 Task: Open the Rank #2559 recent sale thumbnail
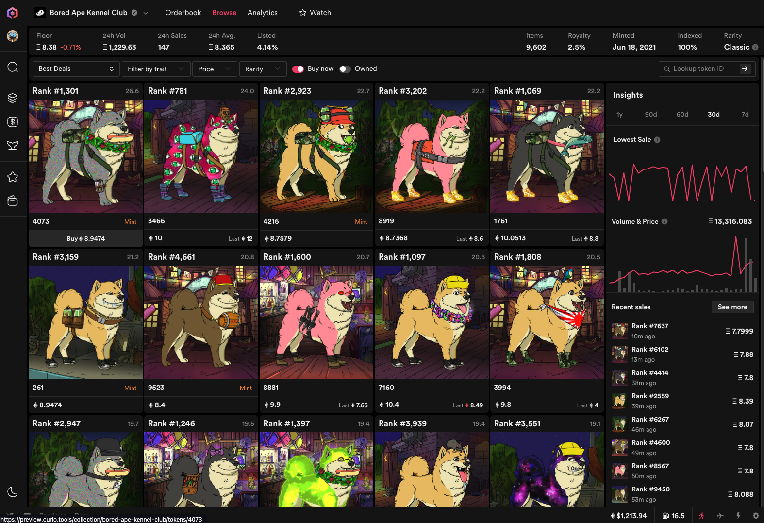tap(619, 401)
